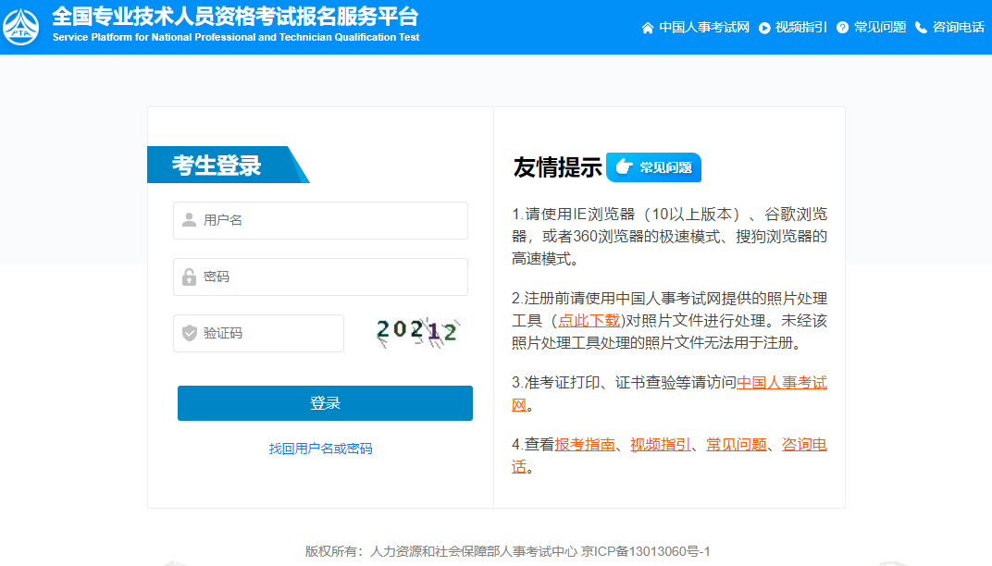Click the home icon beside 中国人事考试网
992x566 pixels.
pyautogui.click(x=648, y=28)
